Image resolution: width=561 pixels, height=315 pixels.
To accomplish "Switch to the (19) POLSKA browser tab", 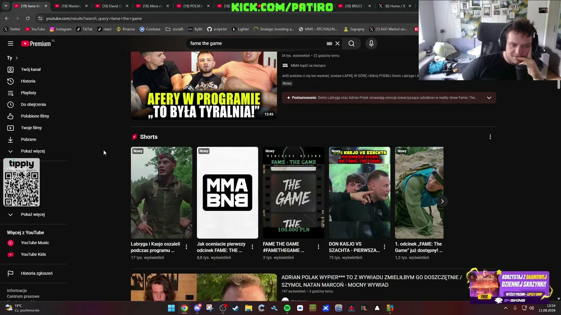I will pyautogui.click(x=192, y=6).
